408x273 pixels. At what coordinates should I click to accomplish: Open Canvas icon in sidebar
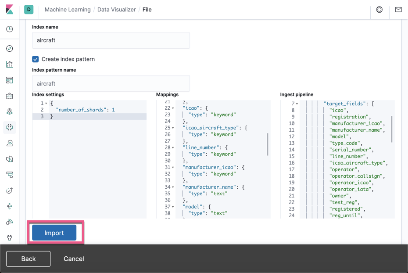click(x=9, y=96)
